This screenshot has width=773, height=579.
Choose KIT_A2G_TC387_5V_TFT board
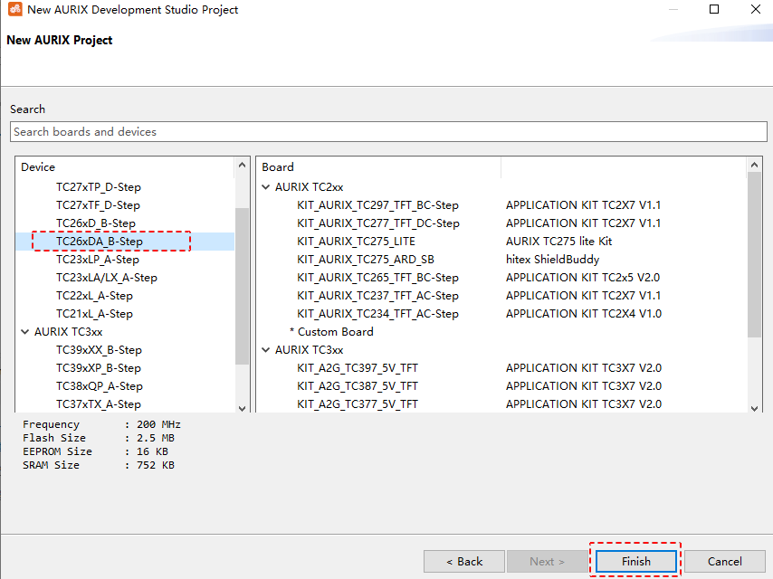click(358, 386)
